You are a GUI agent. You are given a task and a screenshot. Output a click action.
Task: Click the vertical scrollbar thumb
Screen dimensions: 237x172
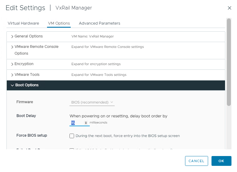[229, 61]
